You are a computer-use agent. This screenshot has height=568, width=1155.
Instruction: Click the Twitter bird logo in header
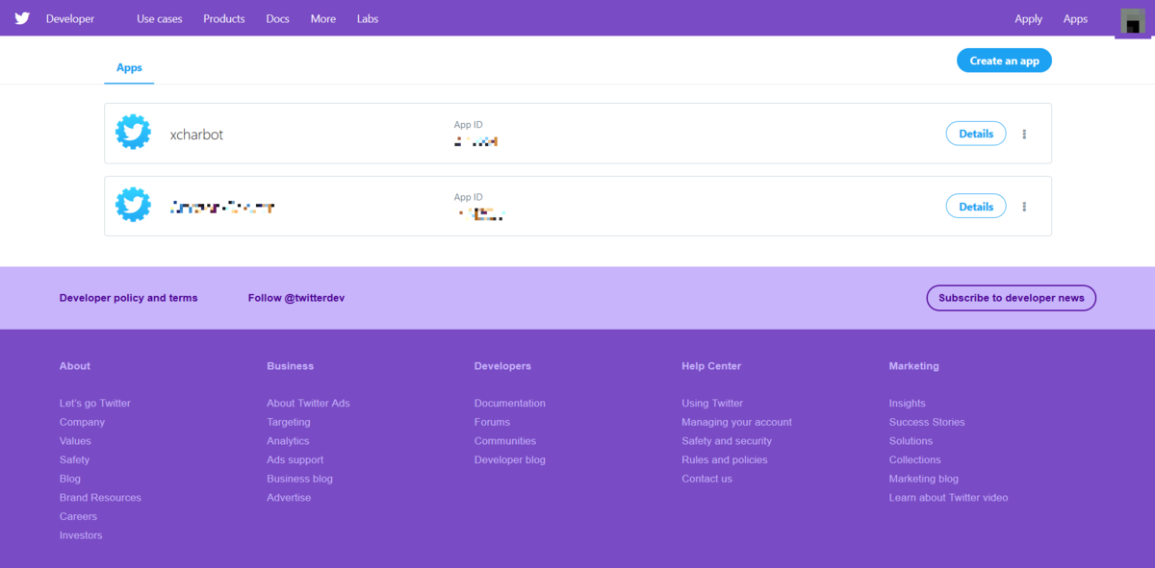tap(22, 18)
